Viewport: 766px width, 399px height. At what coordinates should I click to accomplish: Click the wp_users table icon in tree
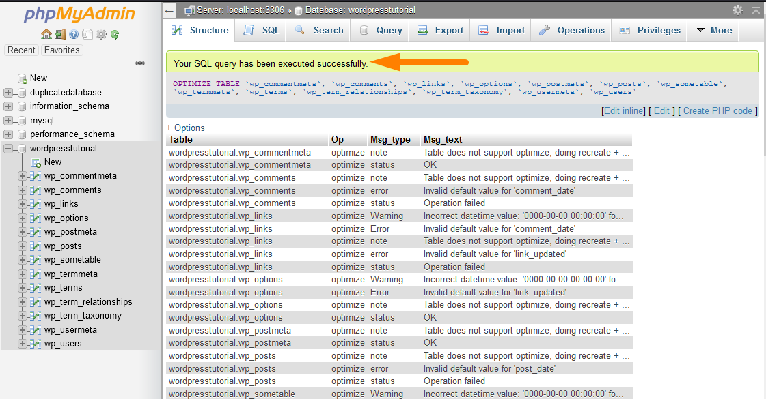coord(35,344)
